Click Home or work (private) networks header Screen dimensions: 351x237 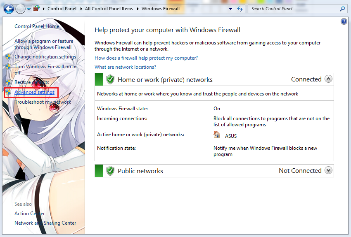(165, 79)
